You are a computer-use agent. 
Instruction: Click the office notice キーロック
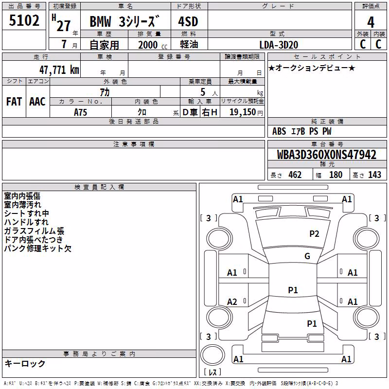tap(25, 364)
